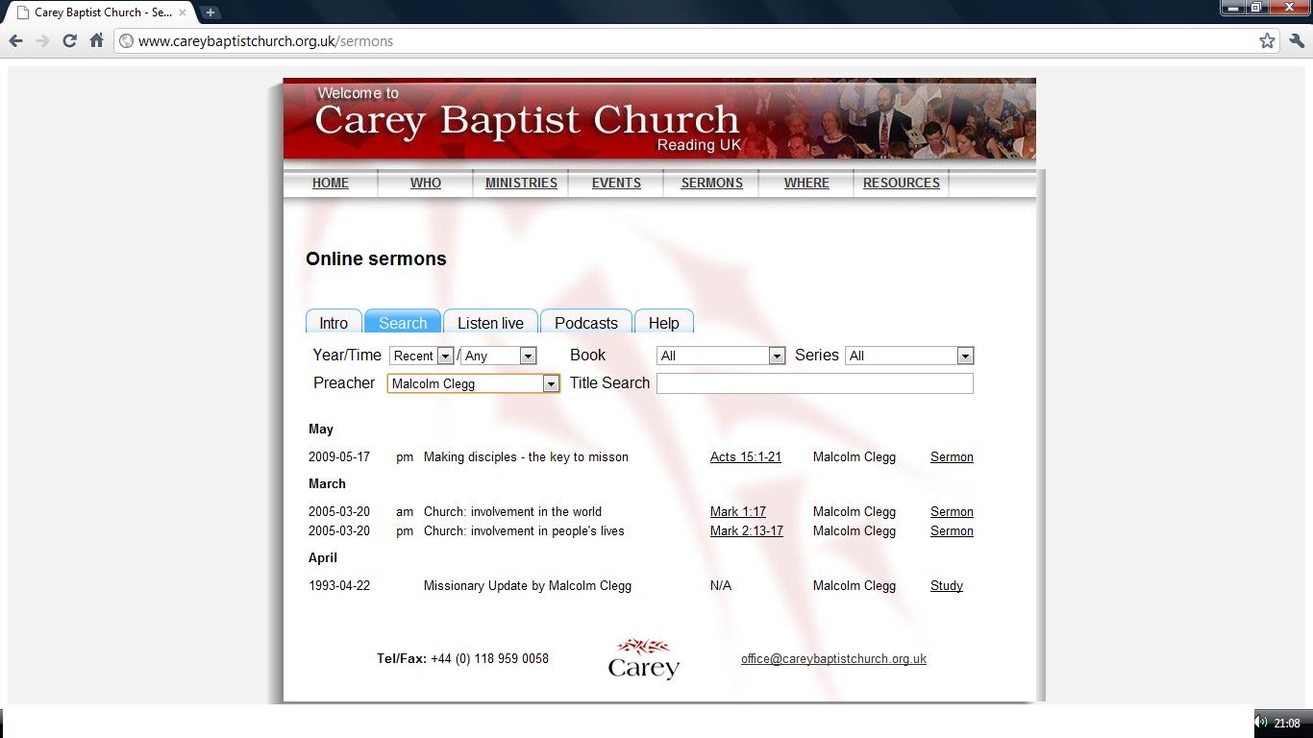Screen dimensions: 1313x738
Task: Open the Preacher dropdown showing Malcolm Clegg
Action: 473,383
